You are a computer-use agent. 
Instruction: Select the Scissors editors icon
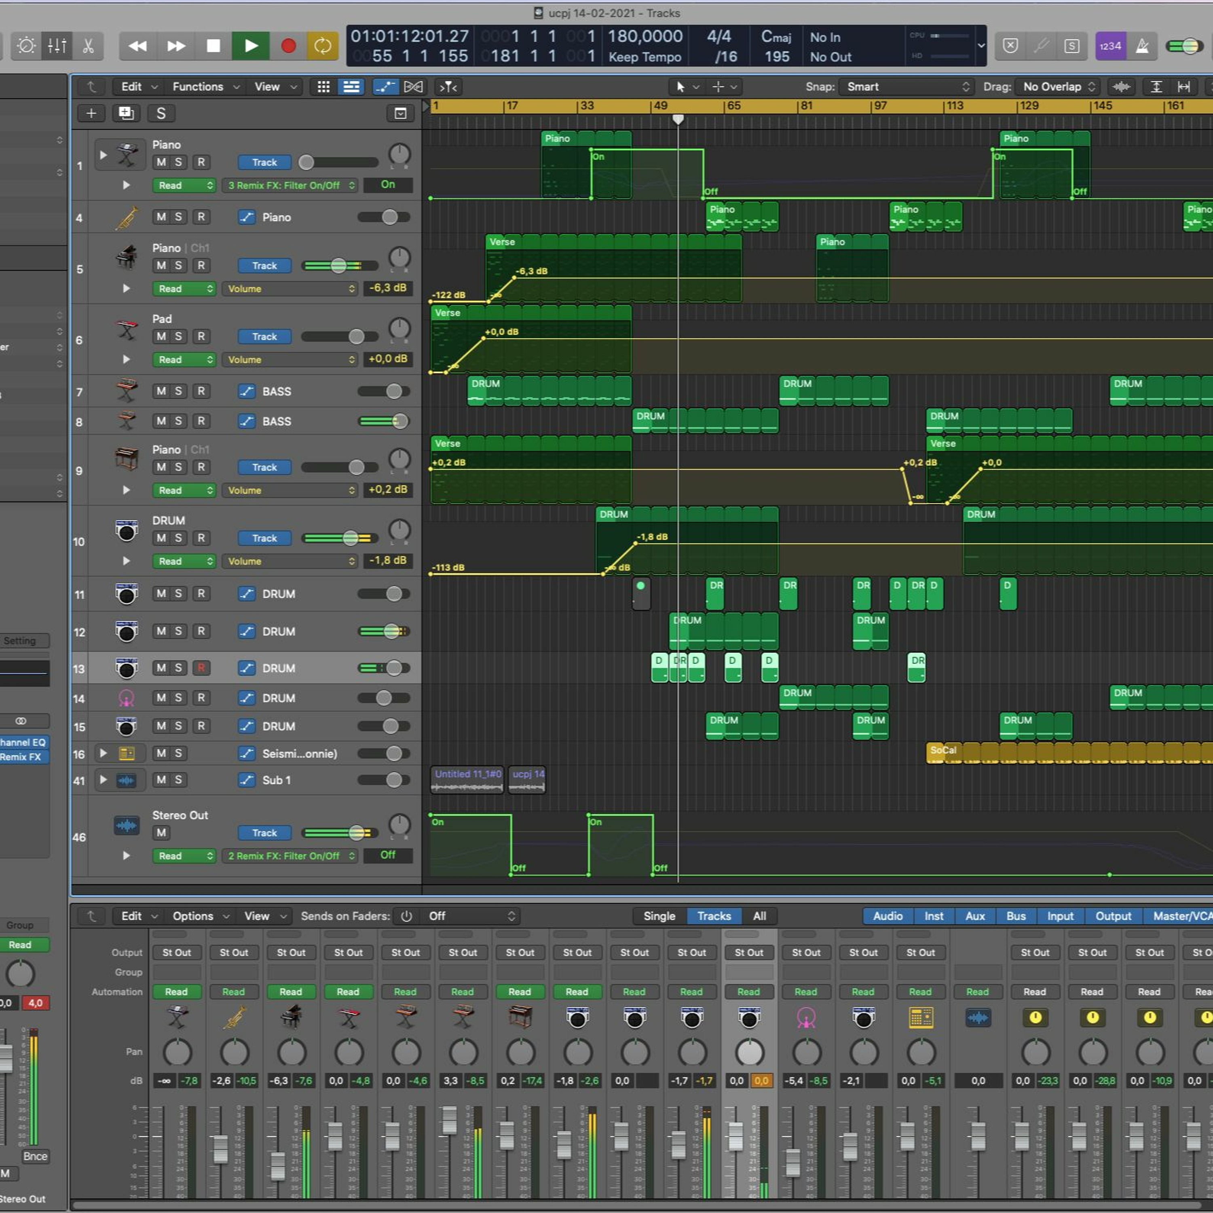[88, 46]
